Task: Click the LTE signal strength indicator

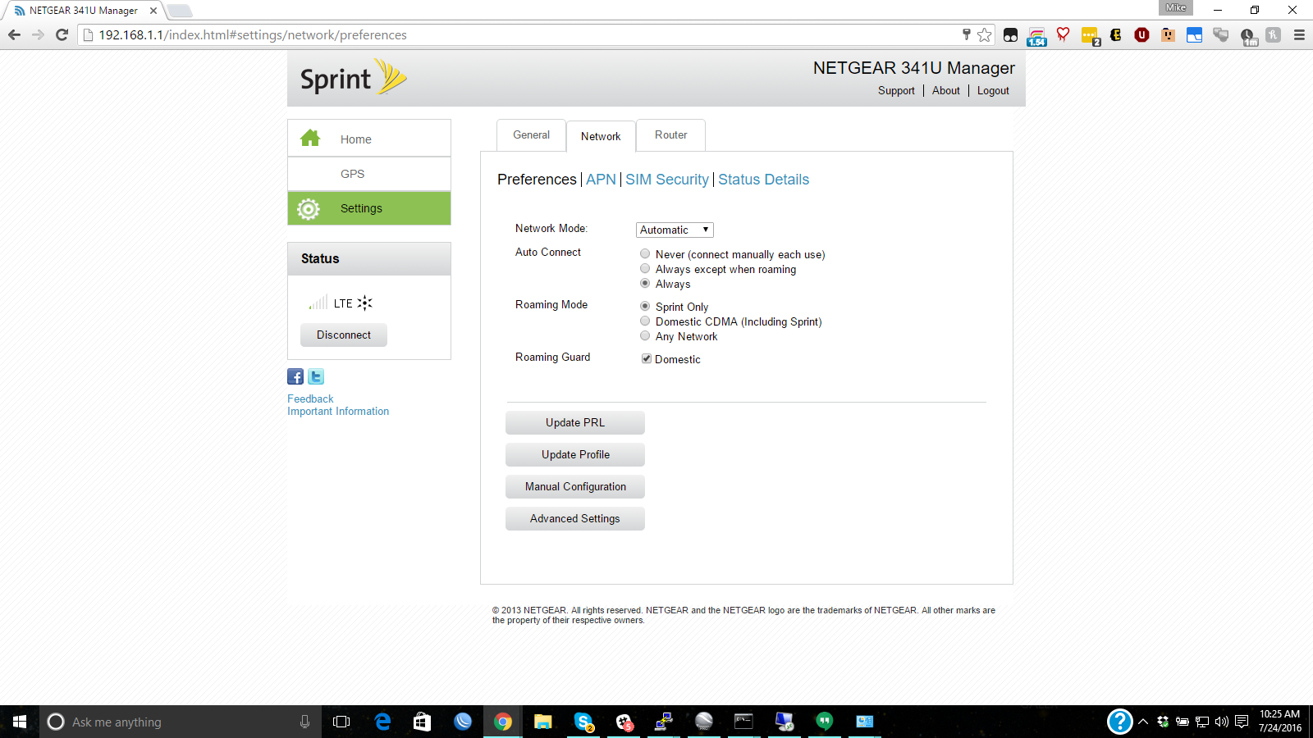Action: (318, 302)
